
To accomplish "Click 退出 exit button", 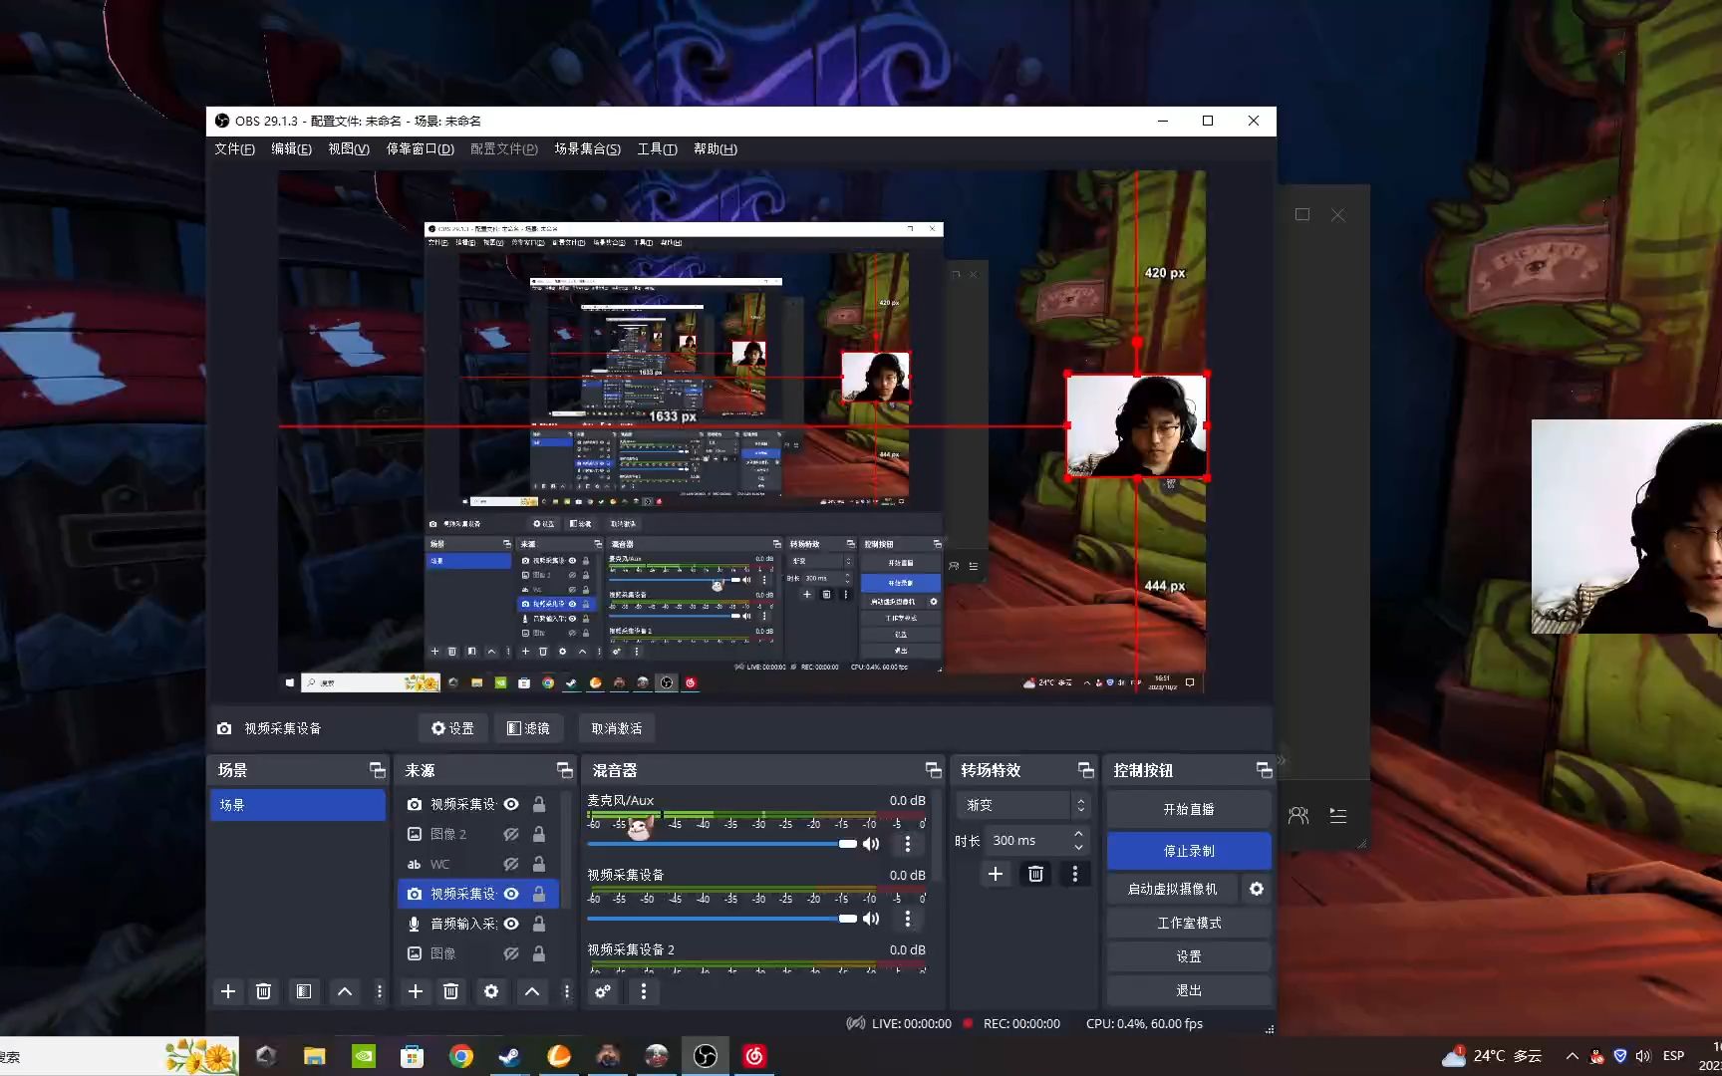I will tap(1189, 990).
